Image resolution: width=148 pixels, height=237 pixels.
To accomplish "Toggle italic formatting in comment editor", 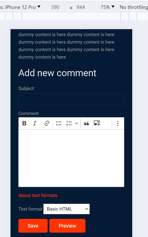I will [35, 123].
